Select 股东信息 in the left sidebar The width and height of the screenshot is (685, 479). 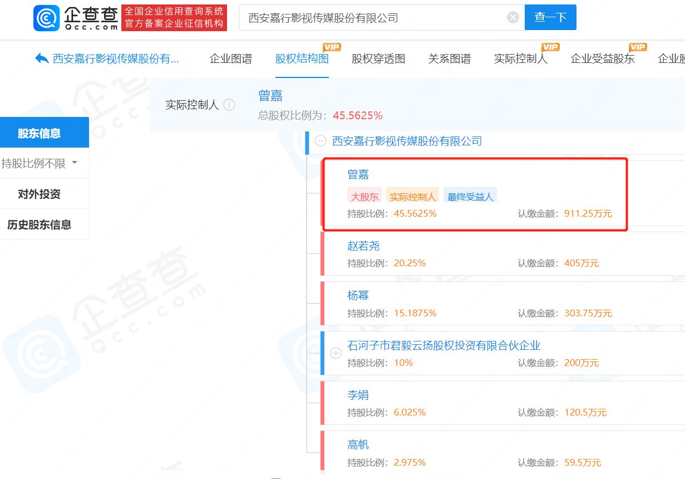tap(45, 133)
